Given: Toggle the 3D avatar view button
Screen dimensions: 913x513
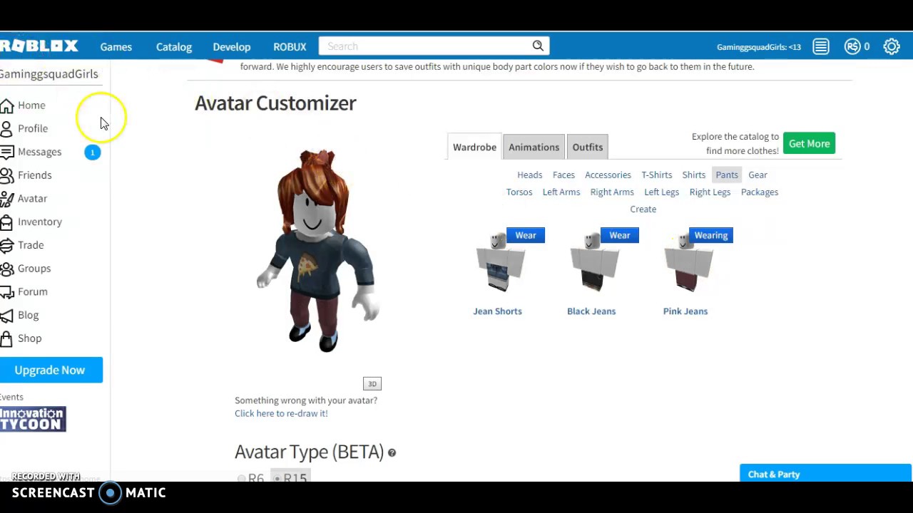Looking at the screenshot, I should point(372,384).
